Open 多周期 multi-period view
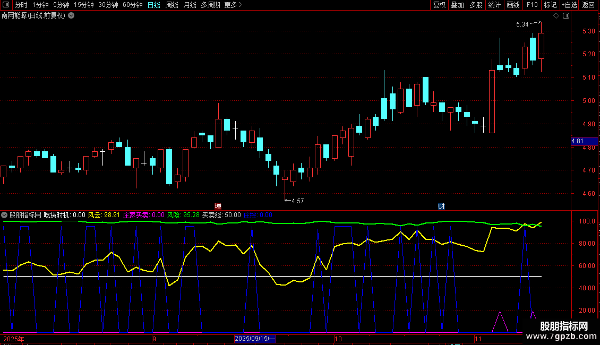Screen dimensions: 600x345 210,5
